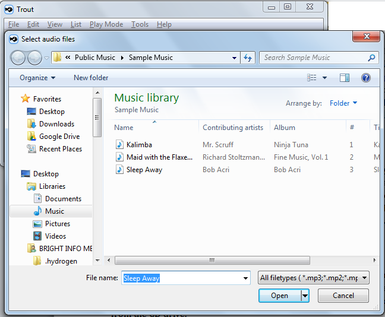This screenshot has height=317, width=385.
Task: Select the Kalimba file name
Action: (x=139, y=145)
